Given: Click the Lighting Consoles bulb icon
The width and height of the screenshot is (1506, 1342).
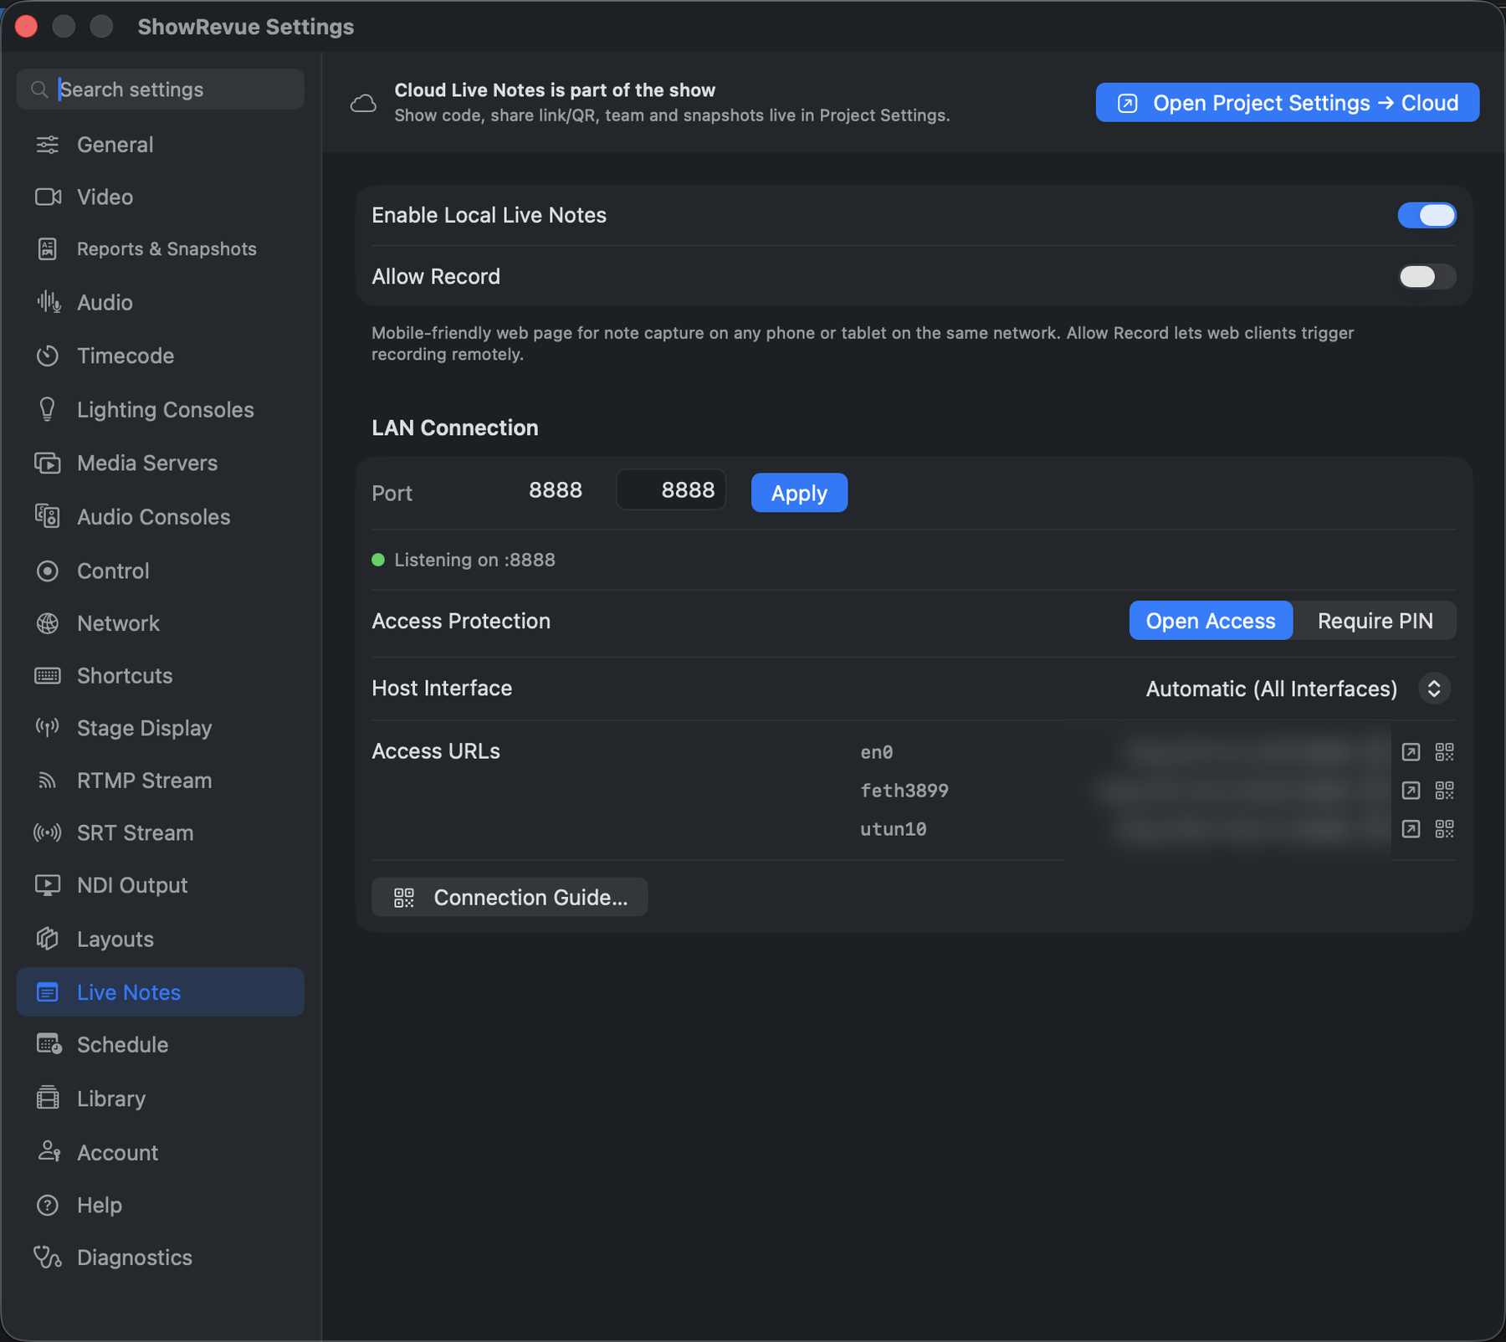Looking at the screenshot, I should (48, 409).
